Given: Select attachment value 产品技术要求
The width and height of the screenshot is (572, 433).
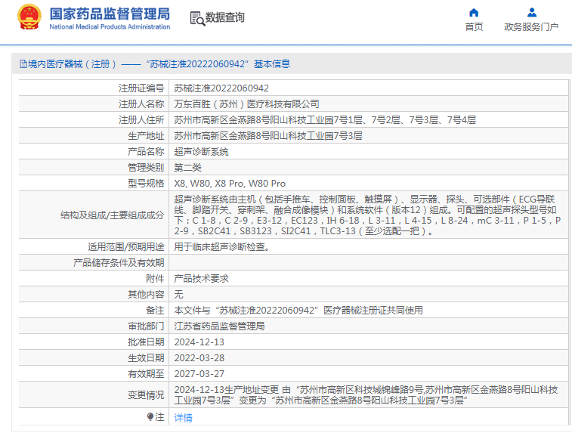Looking at the screenshot, I should [x=201, y=279].
